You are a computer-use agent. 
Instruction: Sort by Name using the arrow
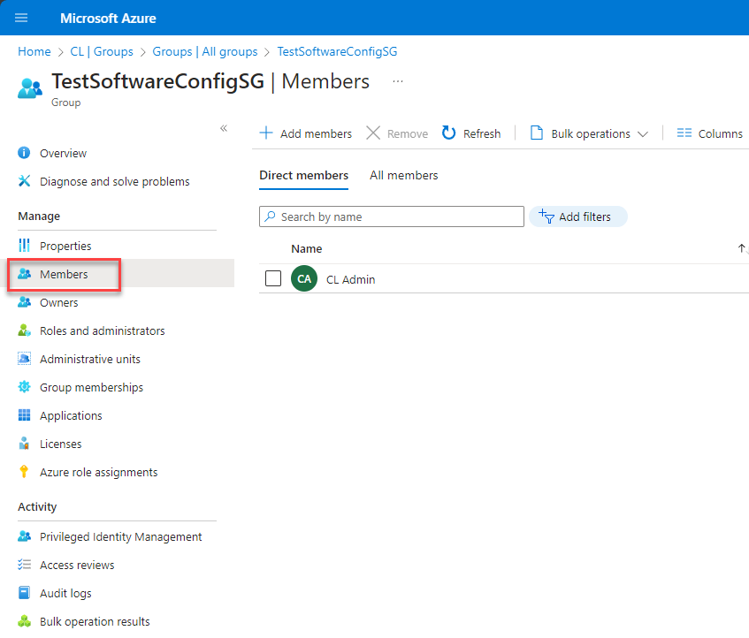(741, 248)
